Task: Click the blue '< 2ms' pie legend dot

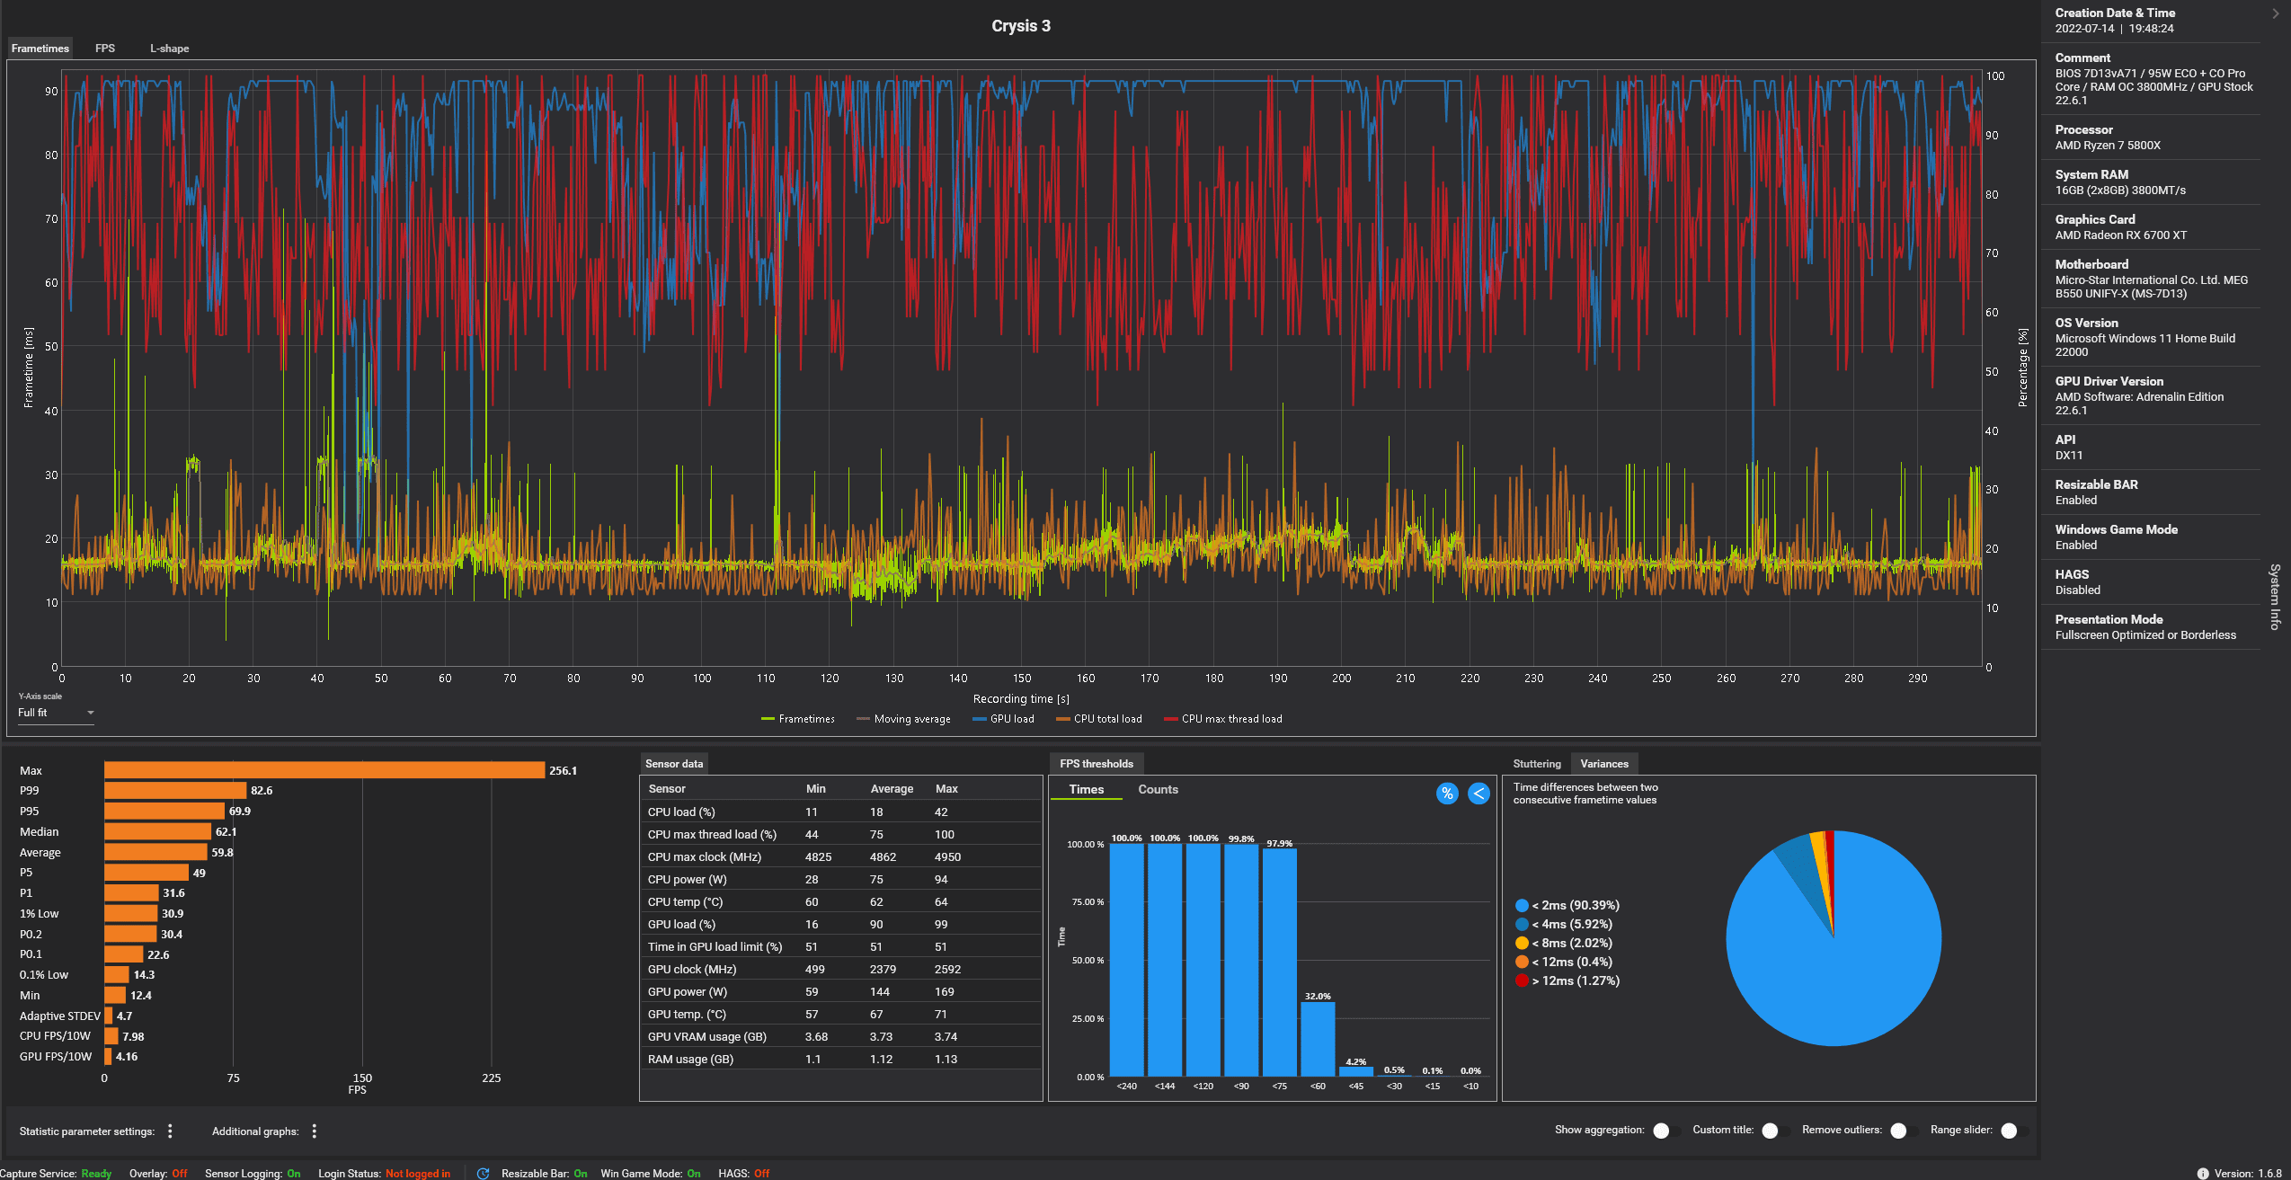Action: [x=1522, y=905]
